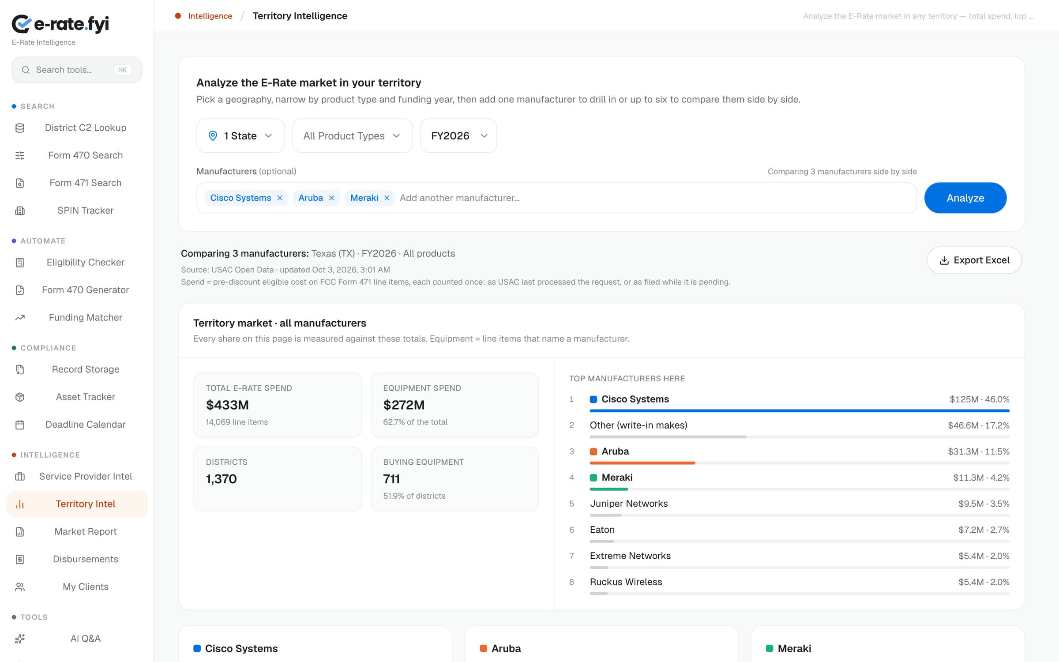
Task: Click the District C2 Lookup database icon
Action: [x=20, y=128]
